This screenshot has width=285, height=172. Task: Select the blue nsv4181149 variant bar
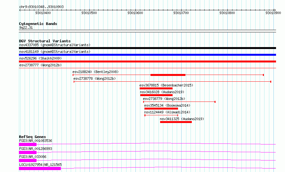click(147, 55)
